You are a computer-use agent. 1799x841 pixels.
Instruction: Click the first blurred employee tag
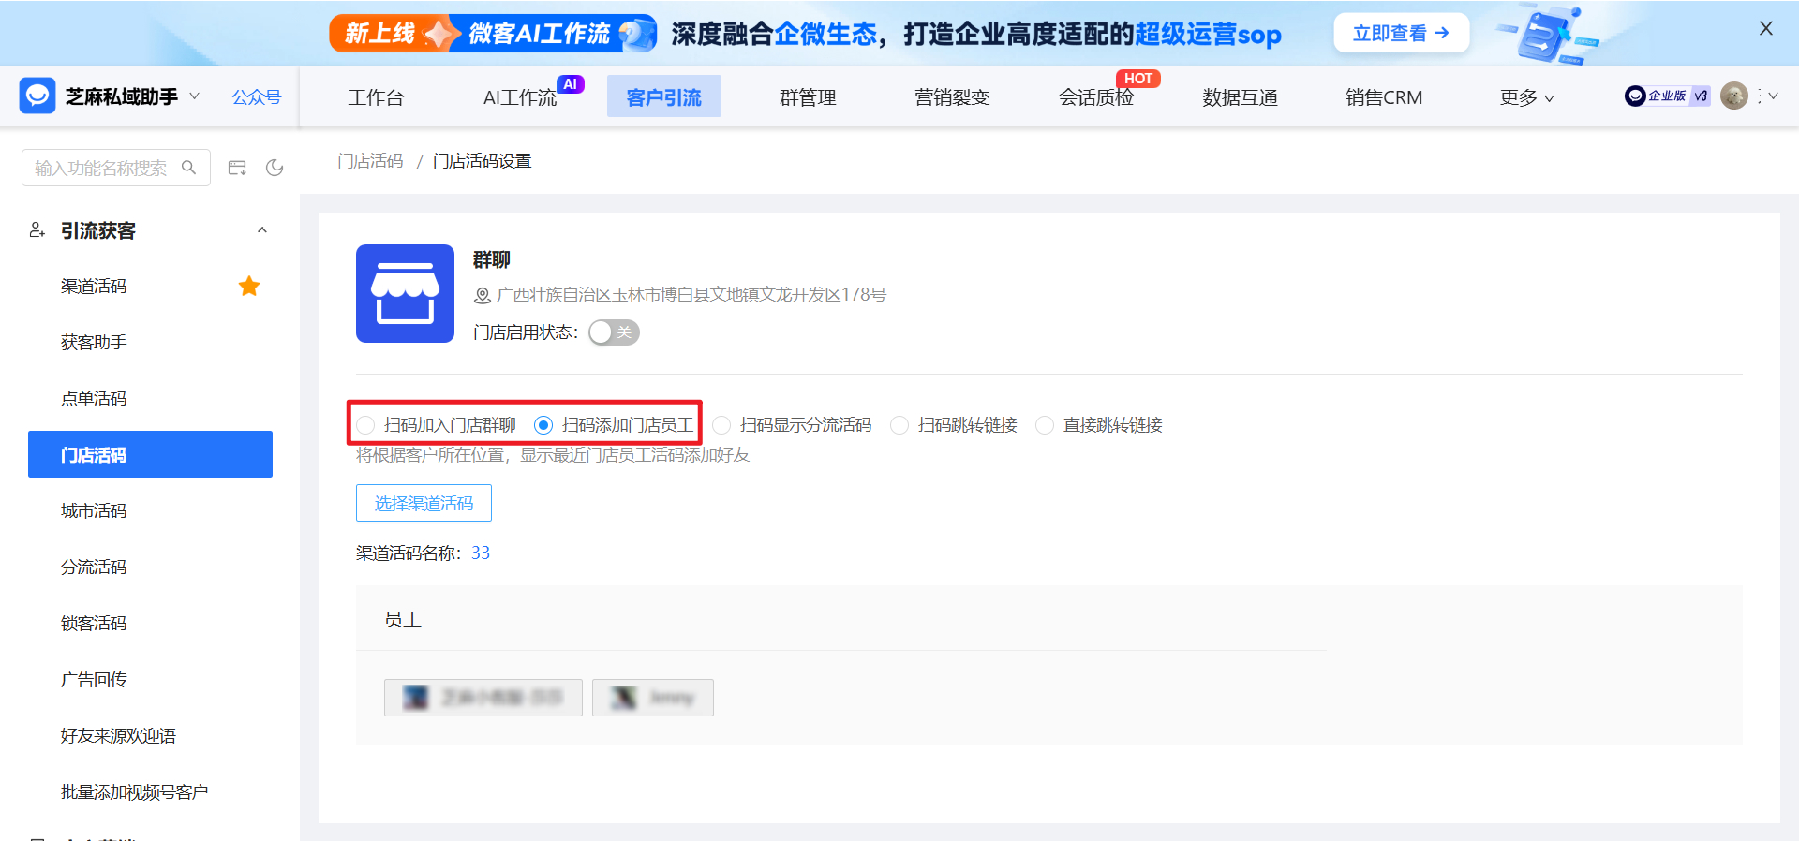[x=483, y=698]
